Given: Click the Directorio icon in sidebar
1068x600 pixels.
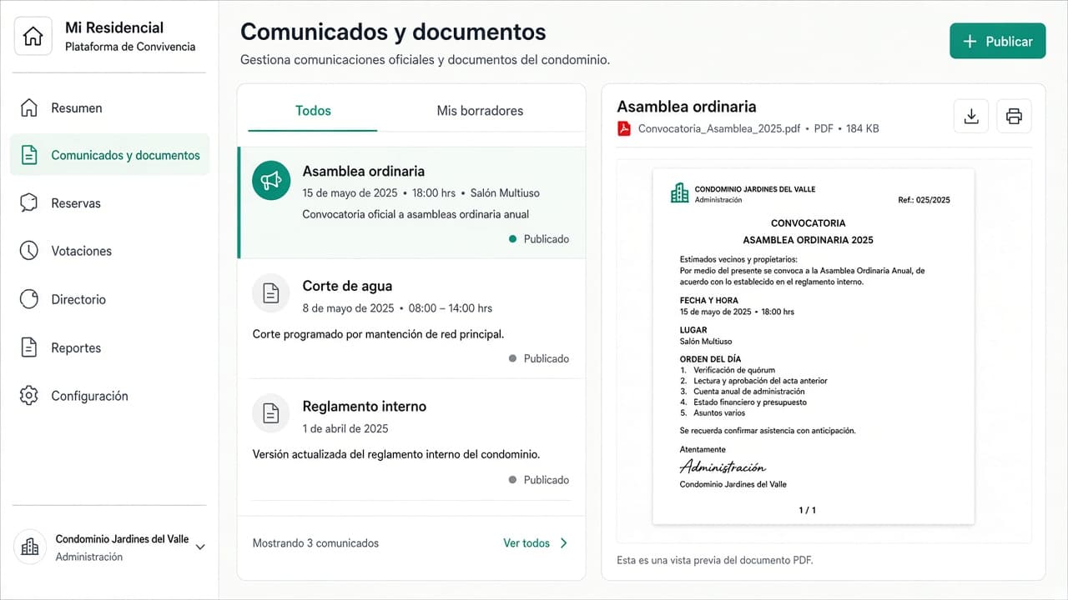Looking at the screenshot, I should [29, 299].
